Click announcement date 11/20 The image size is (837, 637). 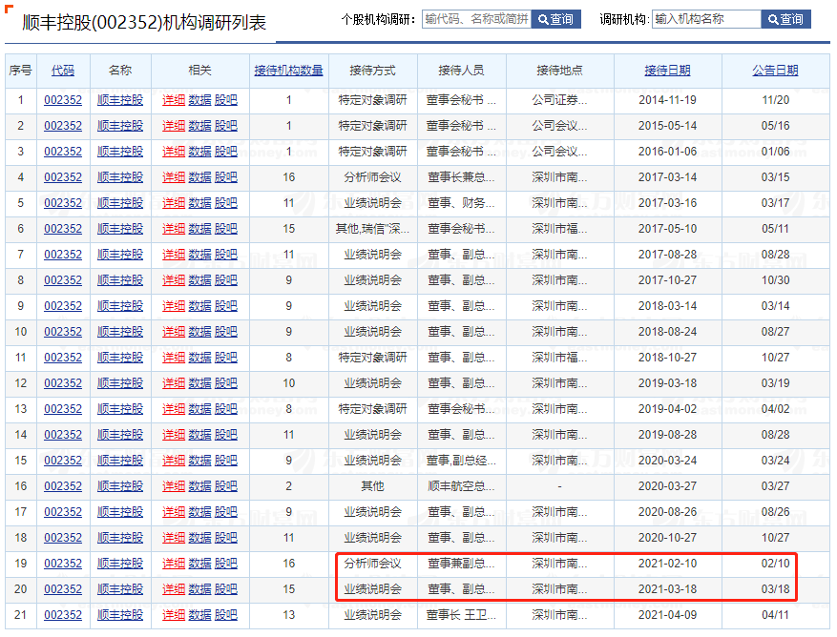coord(776,100)
